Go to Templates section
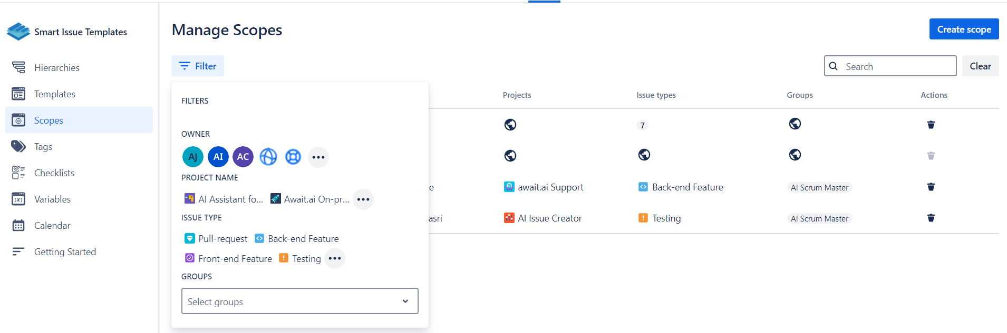The width and height of the screenshot is (1007, 333). click(54, 94)
